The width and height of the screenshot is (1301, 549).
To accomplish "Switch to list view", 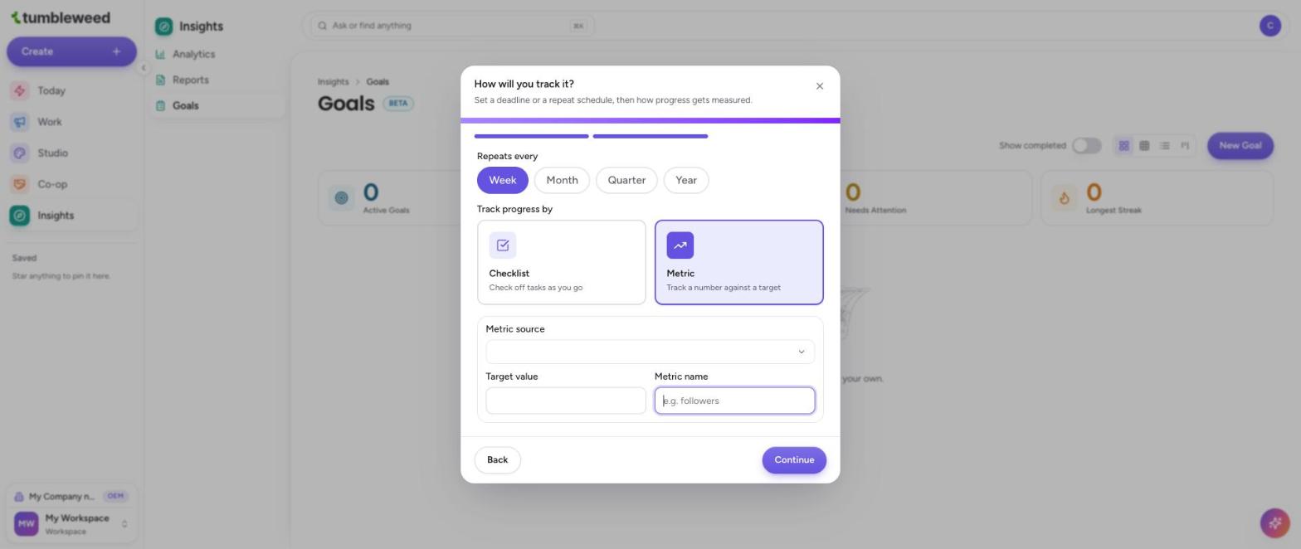I will [1165, 146].
